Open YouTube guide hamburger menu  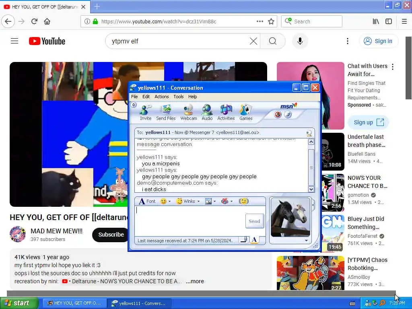coord(14,41)
